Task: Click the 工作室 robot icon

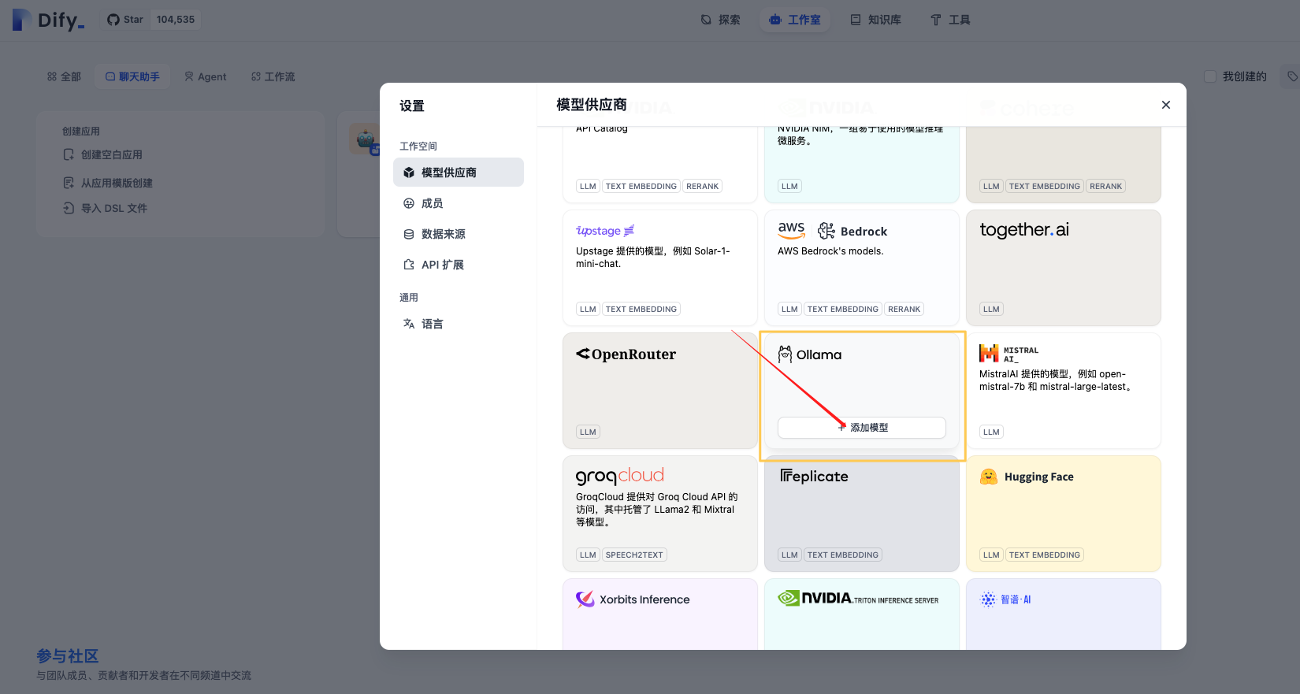Action: 775,20
